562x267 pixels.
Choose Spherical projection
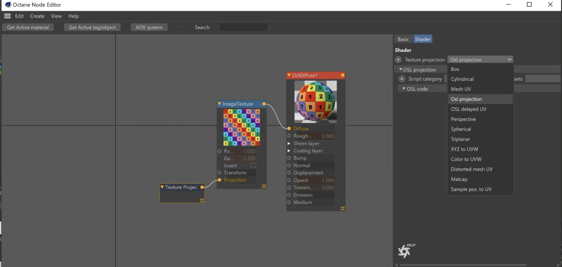(x=480, y=129)
